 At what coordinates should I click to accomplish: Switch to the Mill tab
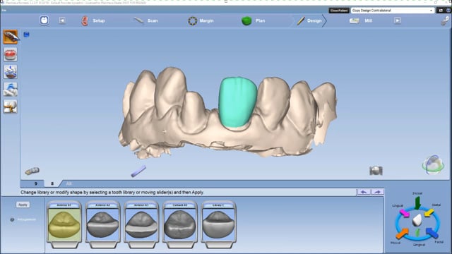tap(361, 20)
